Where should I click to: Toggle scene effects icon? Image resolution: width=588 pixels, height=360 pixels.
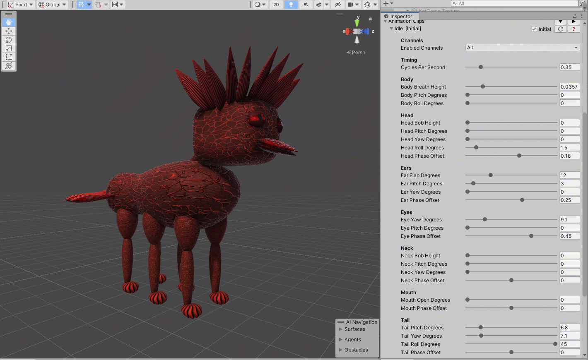(319, 5)
